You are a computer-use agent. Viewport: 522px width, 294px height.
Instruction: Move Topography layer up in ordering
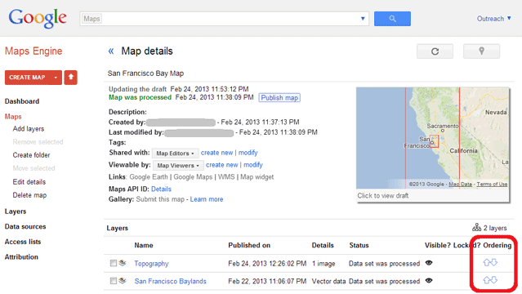pyautogui.click(x=487, y=263)
